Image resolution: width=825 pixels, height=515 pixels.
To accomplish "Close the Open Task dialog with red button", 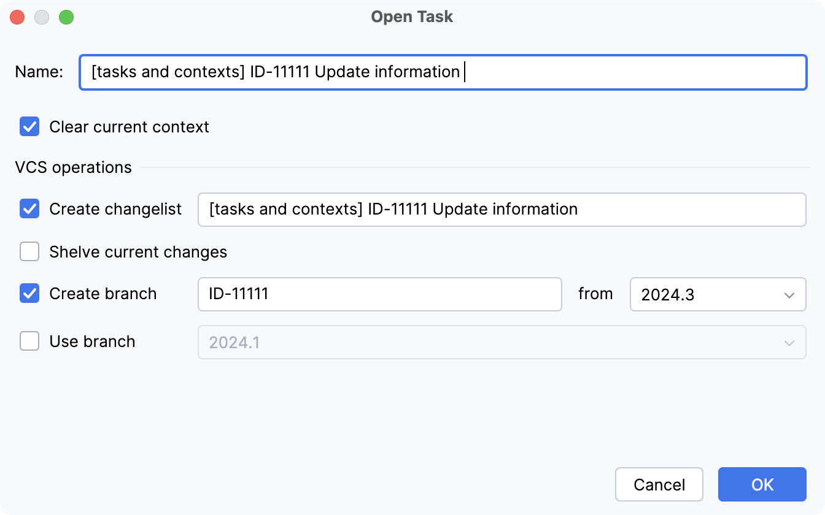I will [17, 17].
